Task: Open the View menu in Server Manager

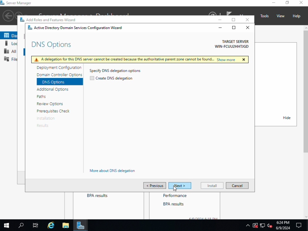Action: (x=280, y=16)
